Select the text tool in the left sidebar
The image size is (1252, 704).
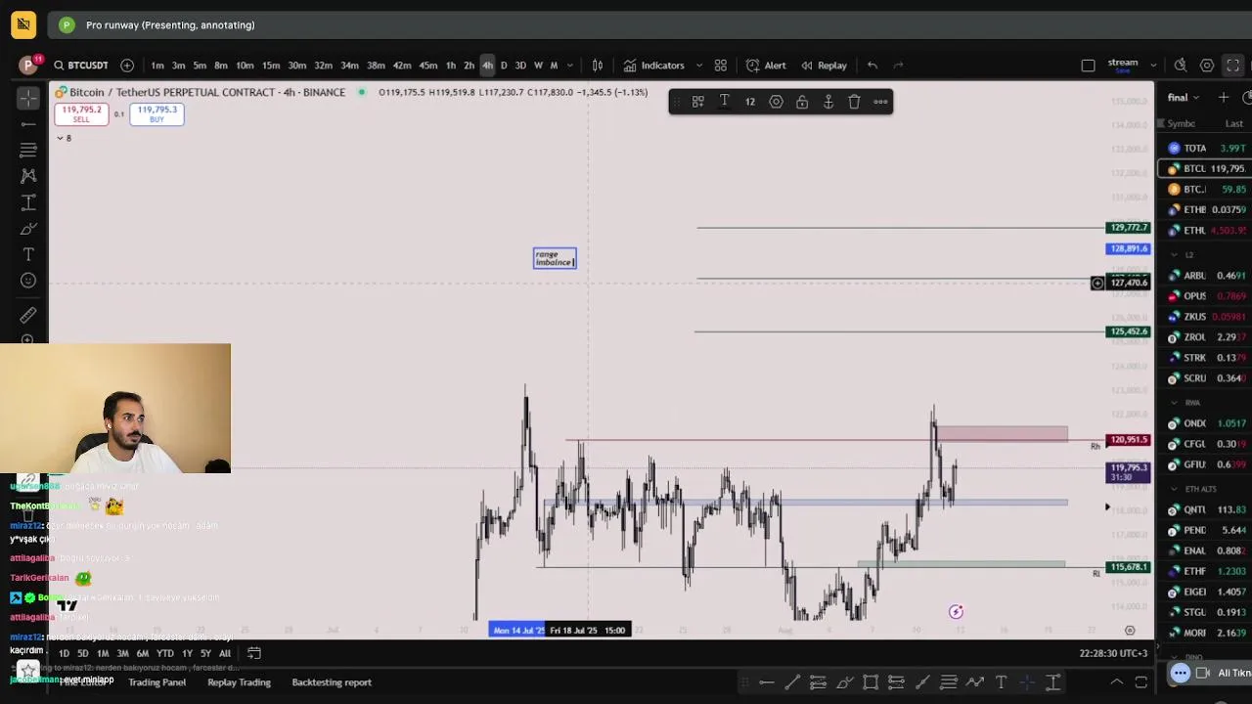[x=28, y=254]
